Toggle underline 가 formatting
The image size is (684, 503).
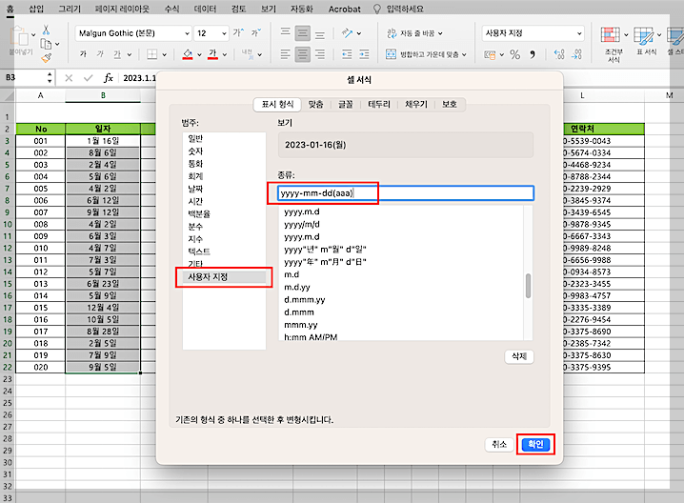pyautogui.click(x=117, y=54)
